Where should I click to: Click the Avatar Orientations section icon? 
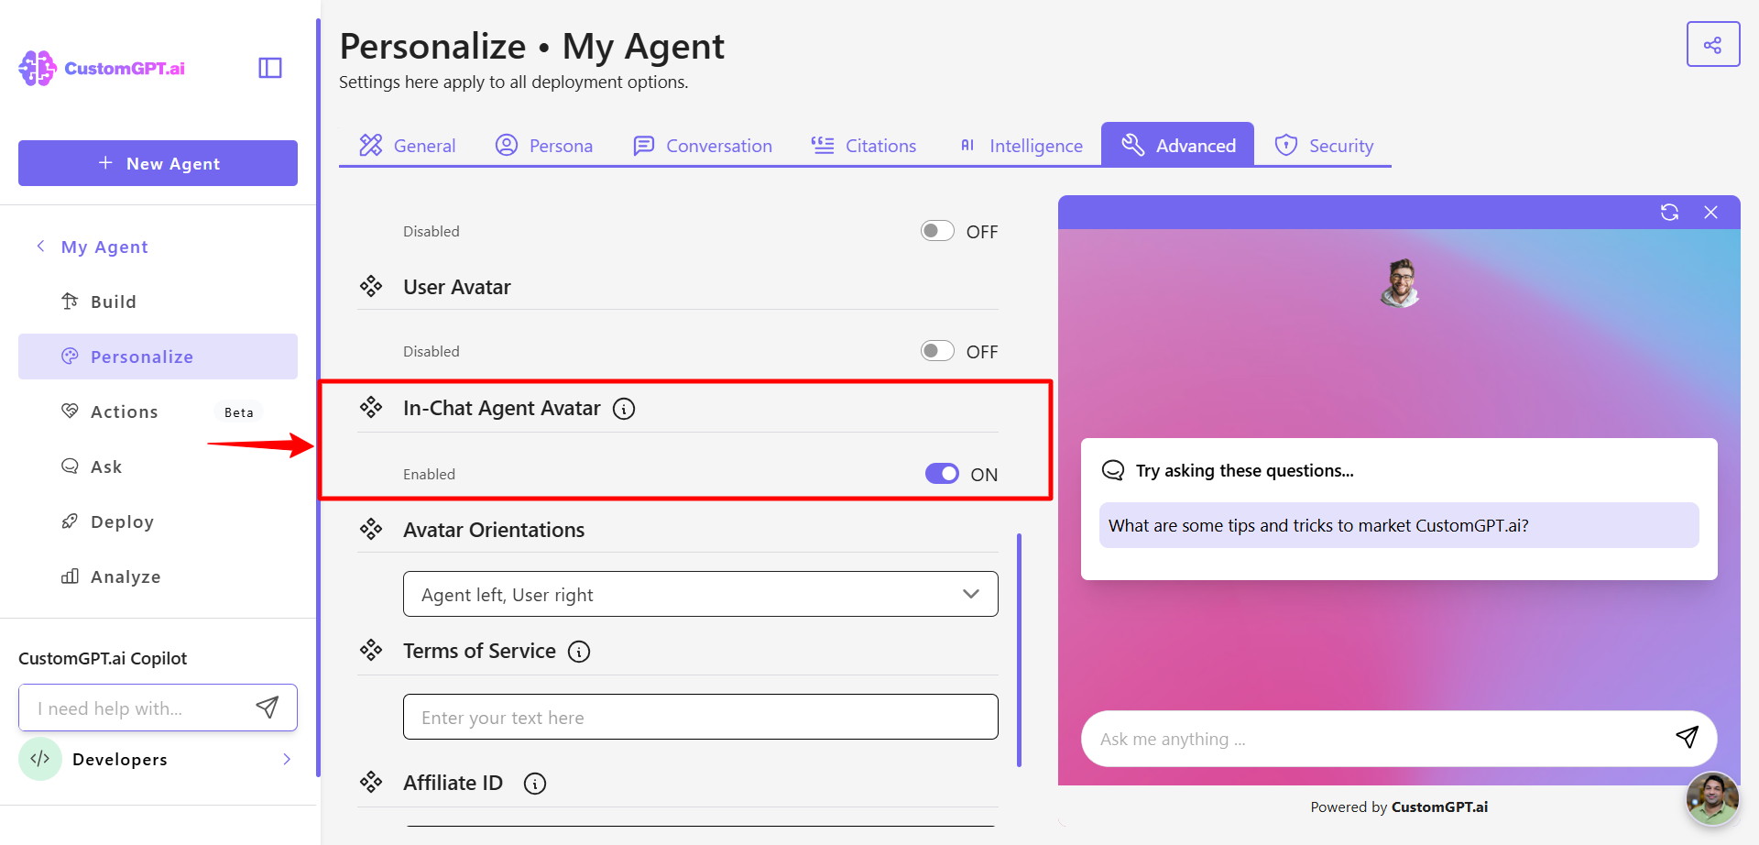[x=371, y=529]
